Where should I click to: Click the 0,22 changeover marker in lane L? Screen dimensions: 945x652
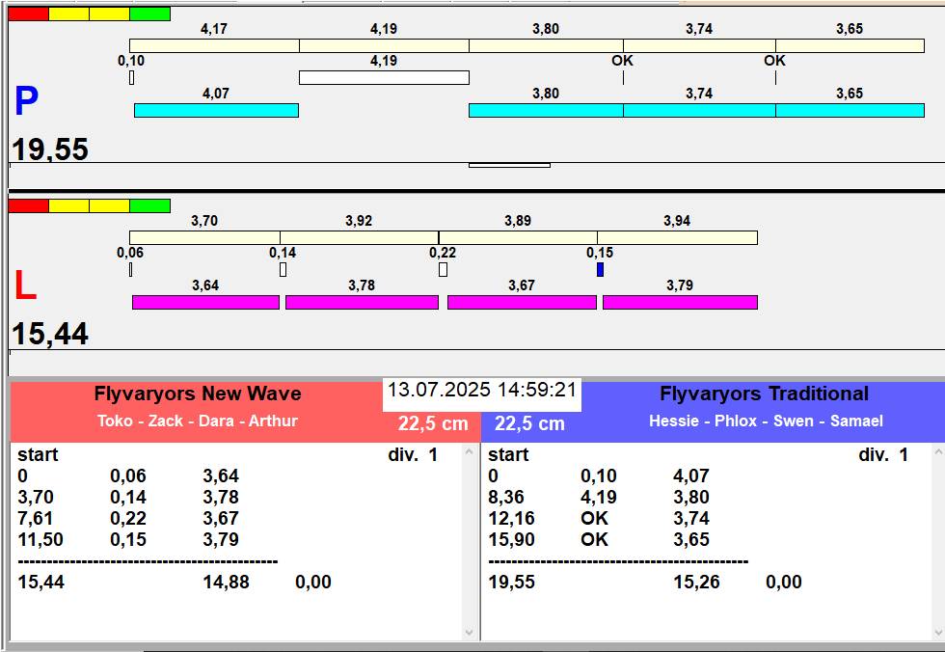[x=443, y=270]
